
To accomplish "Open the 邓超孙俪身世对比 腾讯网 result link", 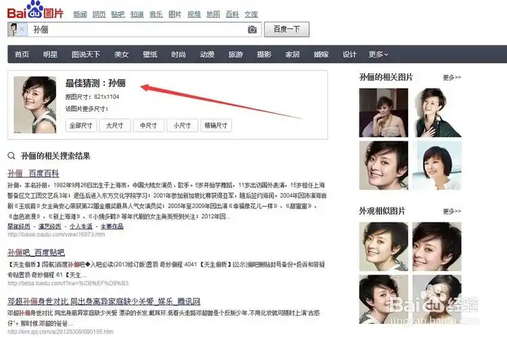I will (x=104, y=301).
